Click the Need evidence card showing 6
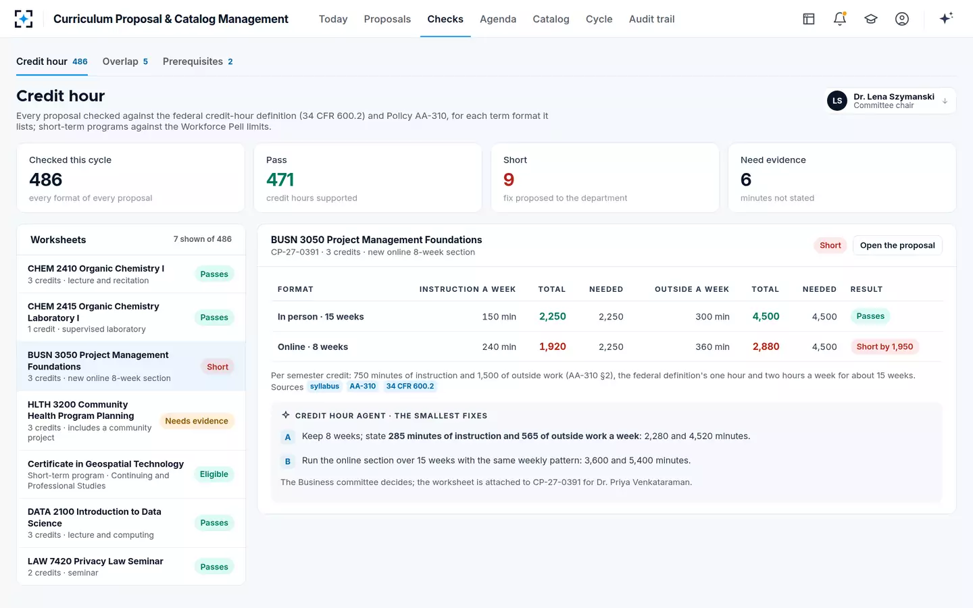The height and width of the screenshot is (608, 973). [842, 178]
